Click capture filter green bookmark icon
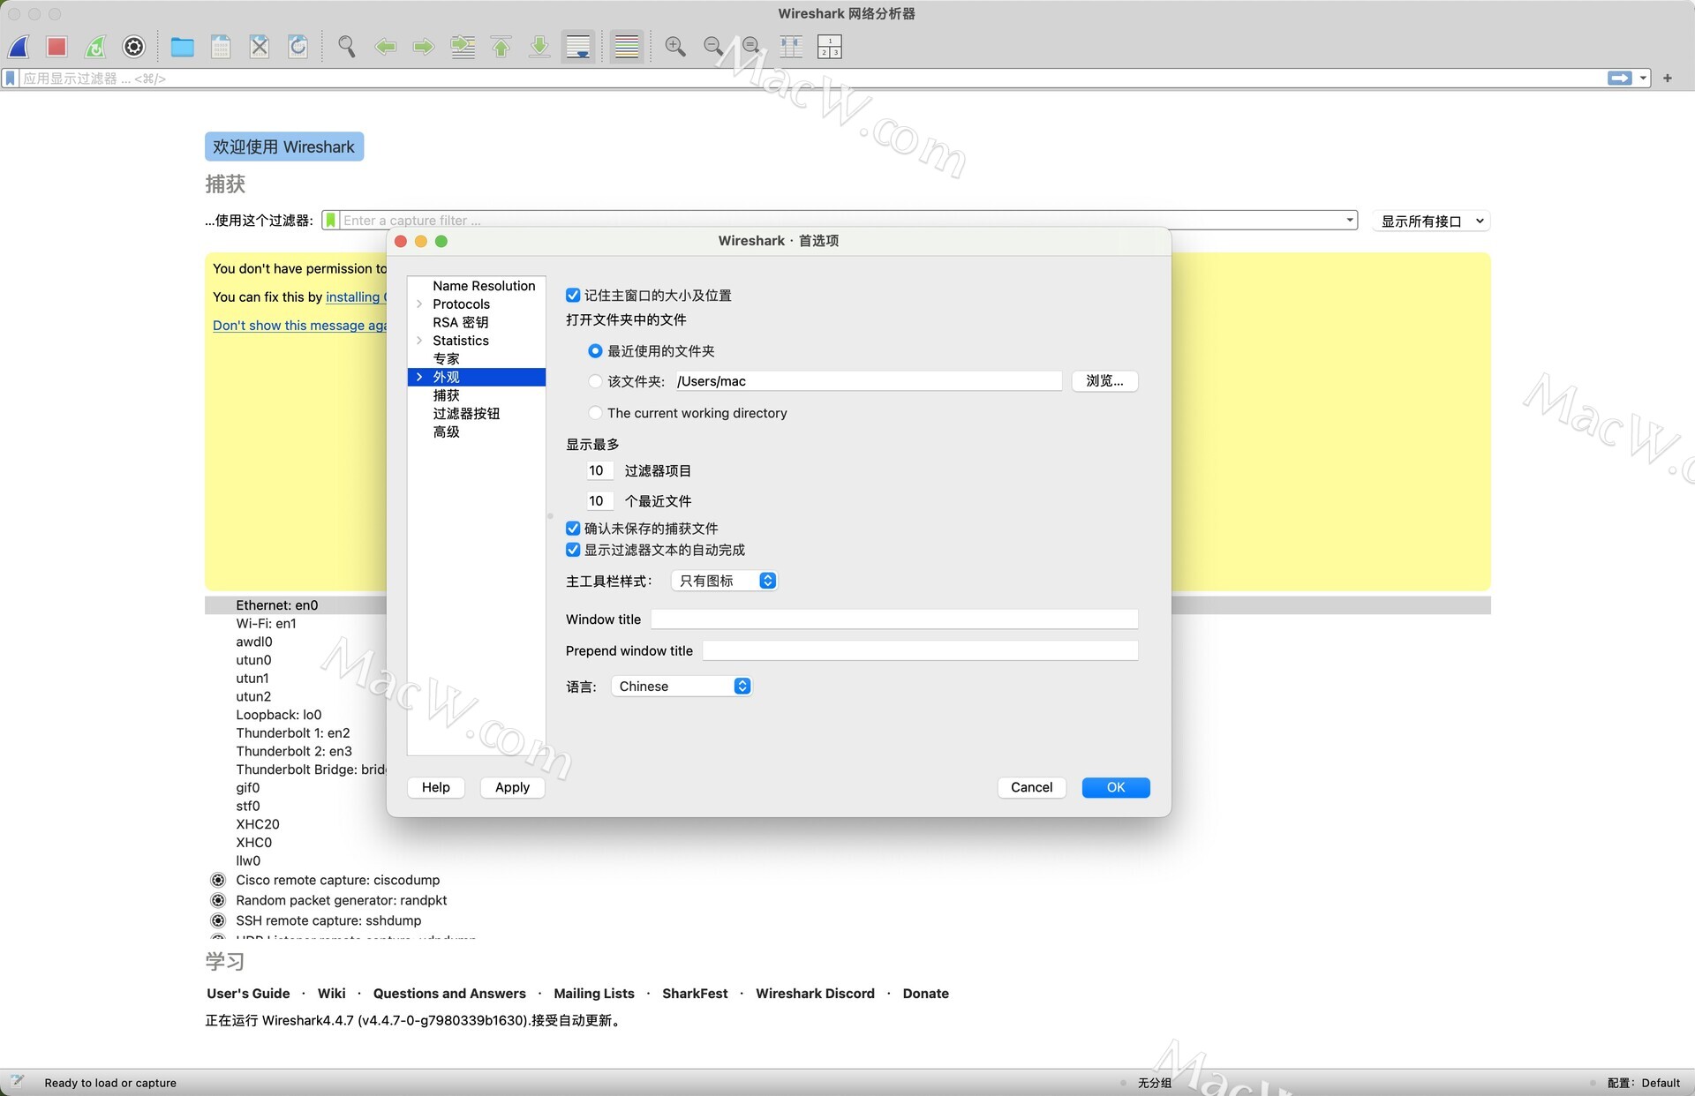Viewport: 1695px width, 1096px height. (x=330, y=221)
